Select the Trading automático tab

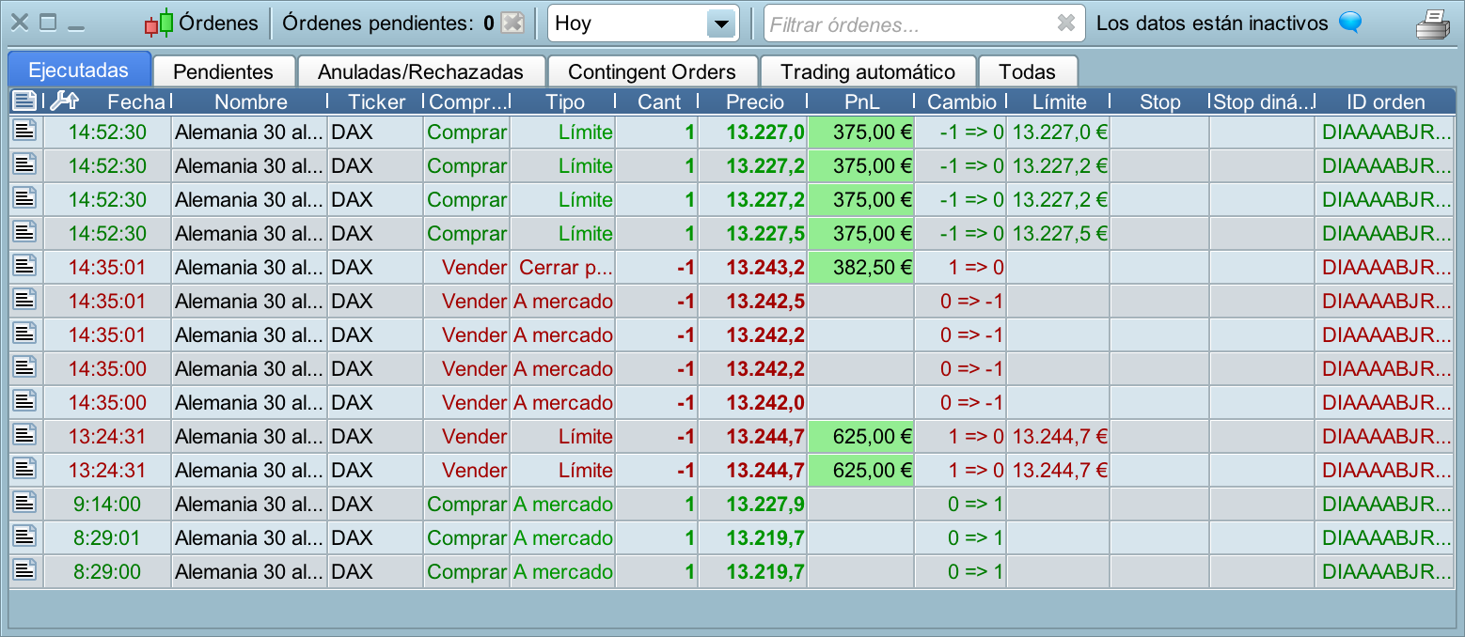point(868,71)
